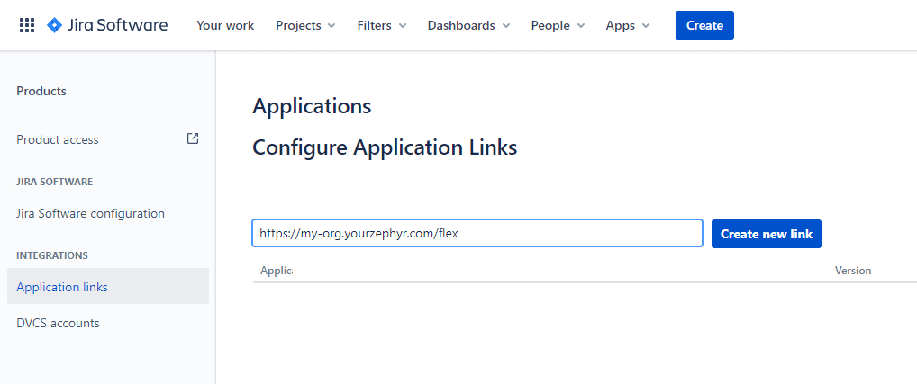Click the Version column header
This screenshot has width=917, height=384.
[x=852, y=271]
